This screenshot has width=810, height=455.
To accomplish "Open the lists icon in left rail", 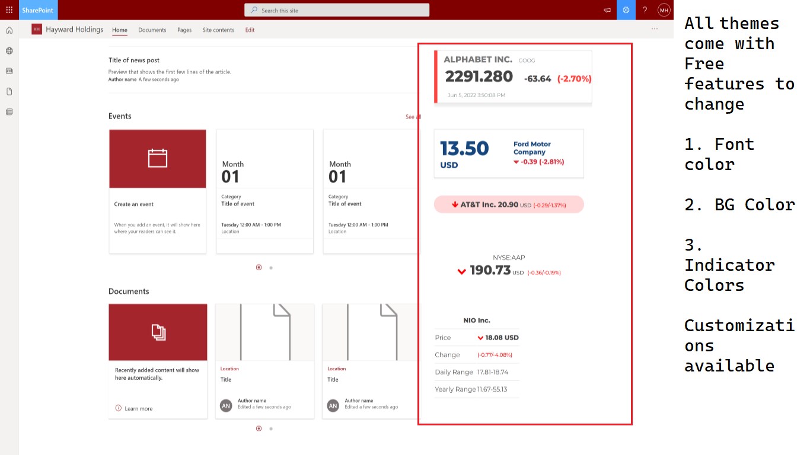I will tap(9, 111).
